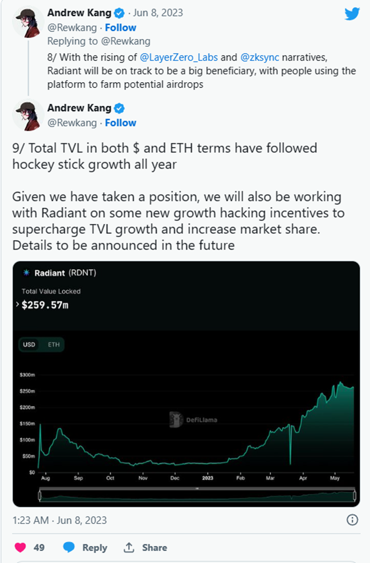Select the USD chart toggle
Screen dimensions: 370x563
point(29,344)
